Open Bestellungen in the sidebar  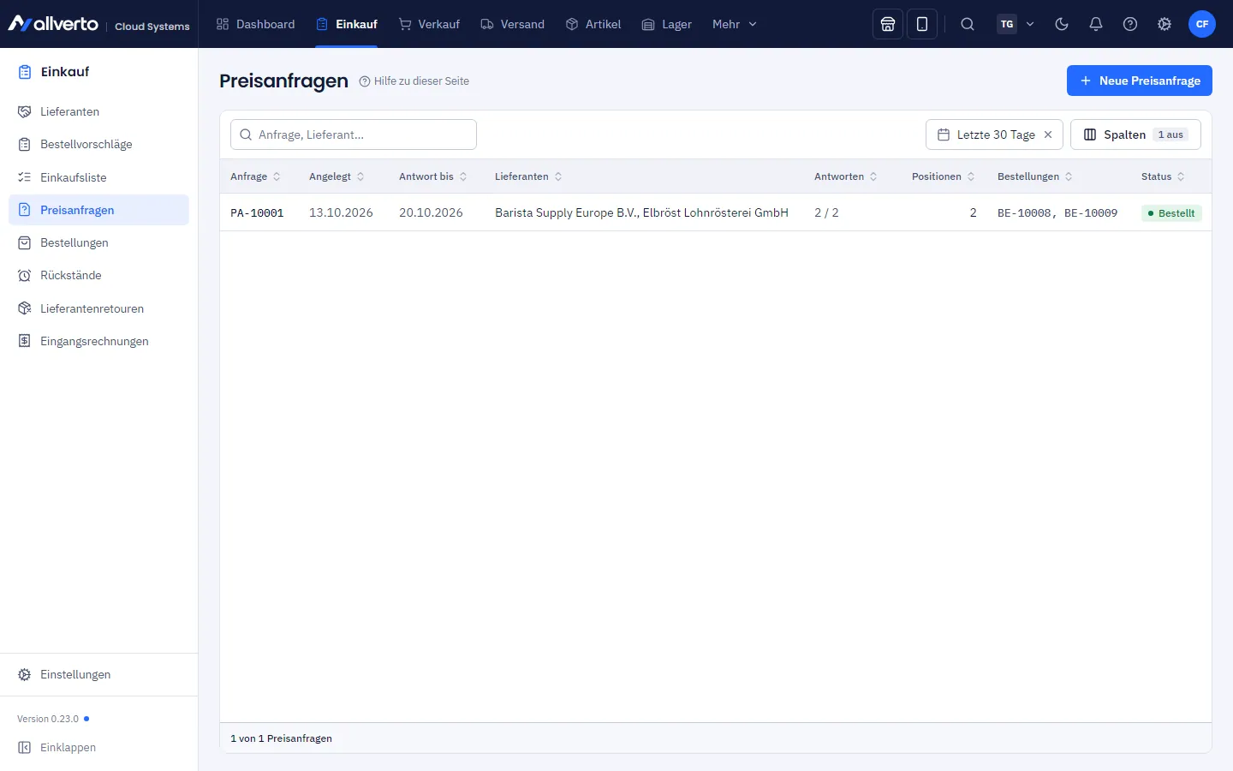tap(98, 242)
